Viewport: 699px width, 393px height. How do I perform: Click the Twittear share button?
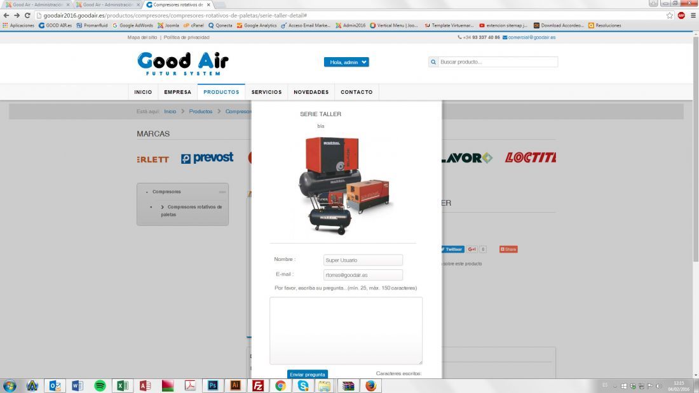[452, 250]
